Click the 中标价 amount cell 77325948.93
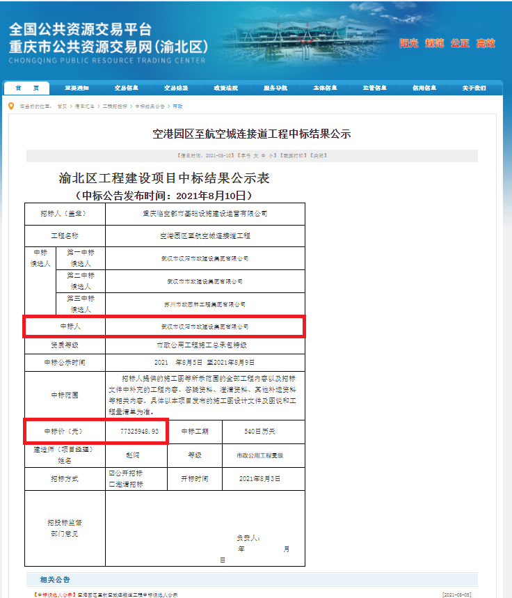This screenshot has height=598, width=512. click(x=139, y=432)
